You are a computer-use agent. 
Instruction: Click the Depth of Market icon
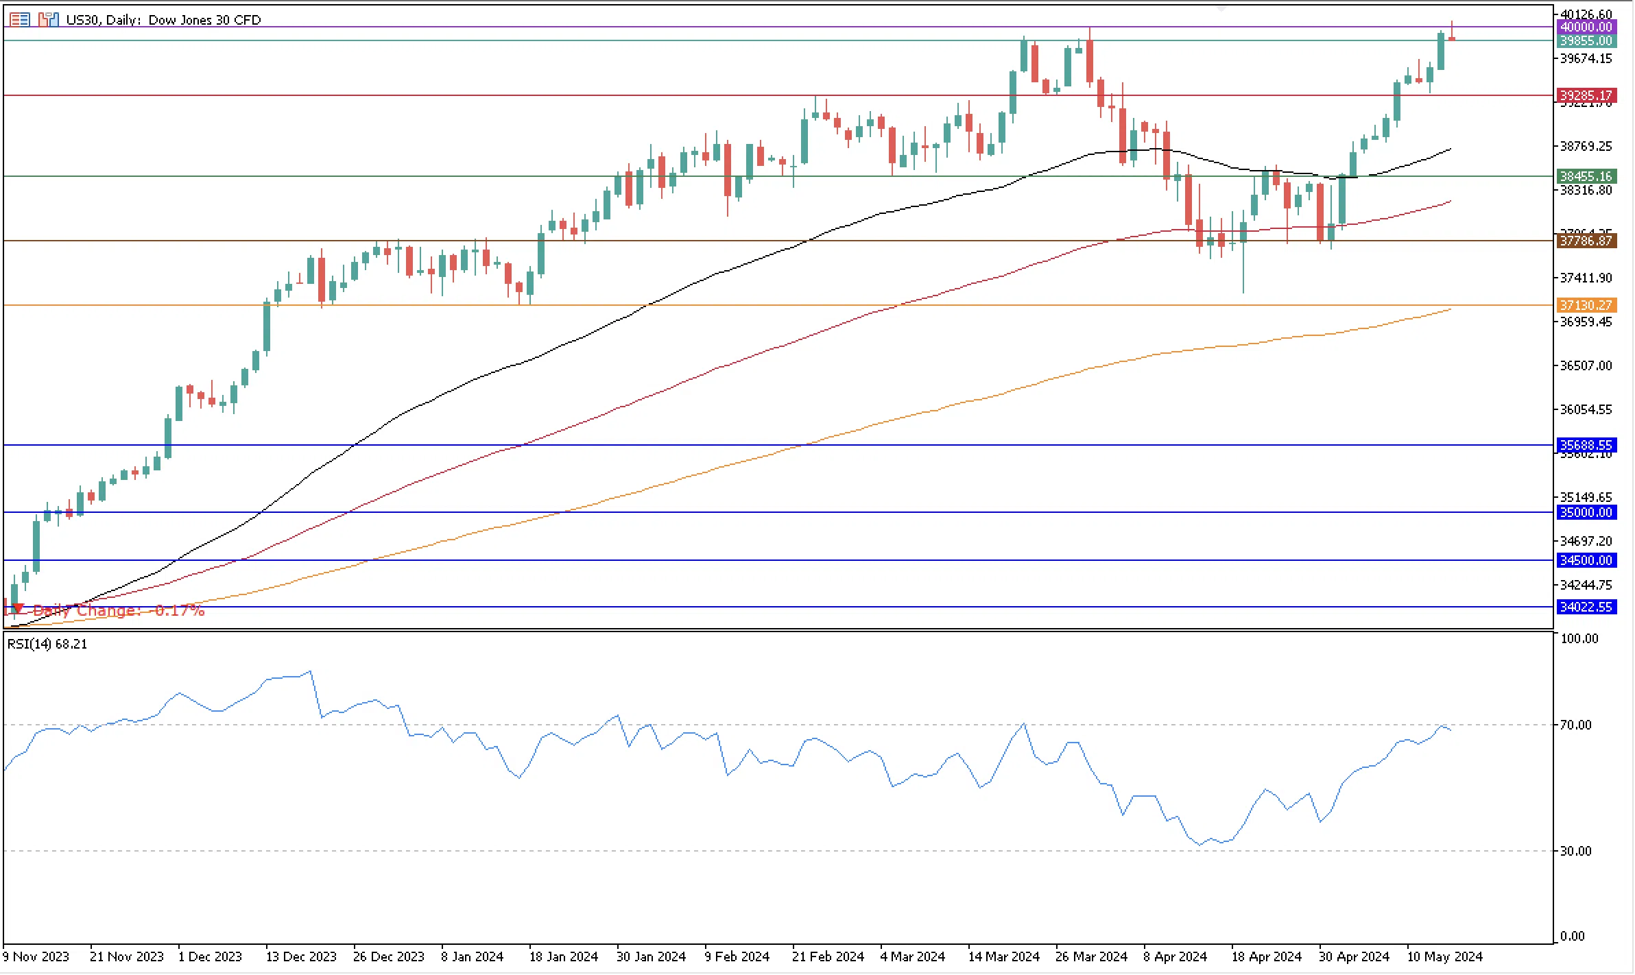point(19,20)
